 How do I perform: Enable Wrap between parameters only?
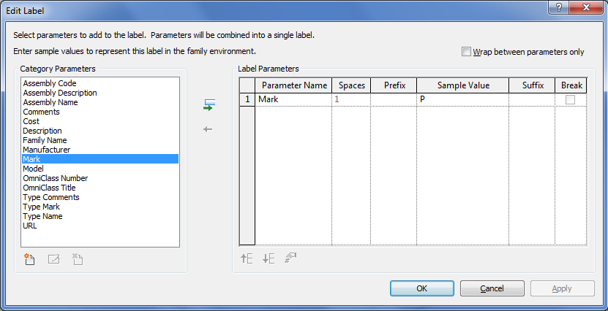pos(467,52)
